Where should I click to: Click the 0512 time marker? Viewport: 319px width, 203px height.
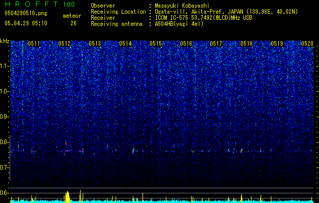[x=64, y=44]
